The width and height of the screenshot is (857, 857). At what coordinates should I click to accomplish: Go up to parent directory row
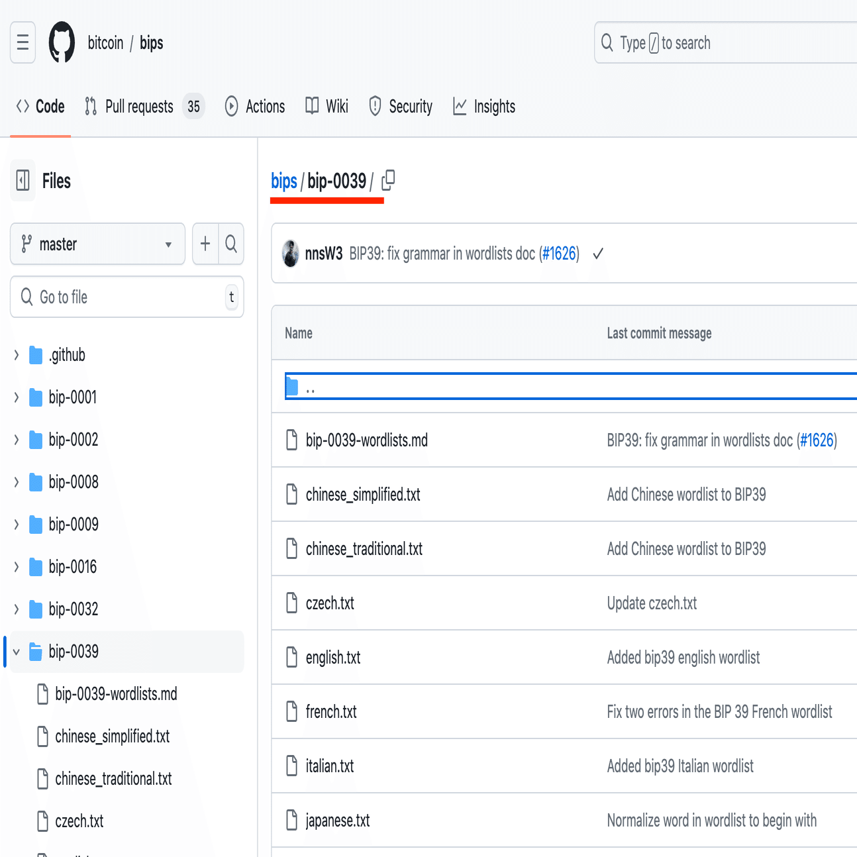point(571,386)
